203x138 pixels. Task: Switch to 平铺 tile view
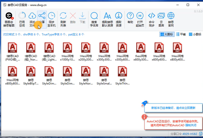tap(181, 34)
